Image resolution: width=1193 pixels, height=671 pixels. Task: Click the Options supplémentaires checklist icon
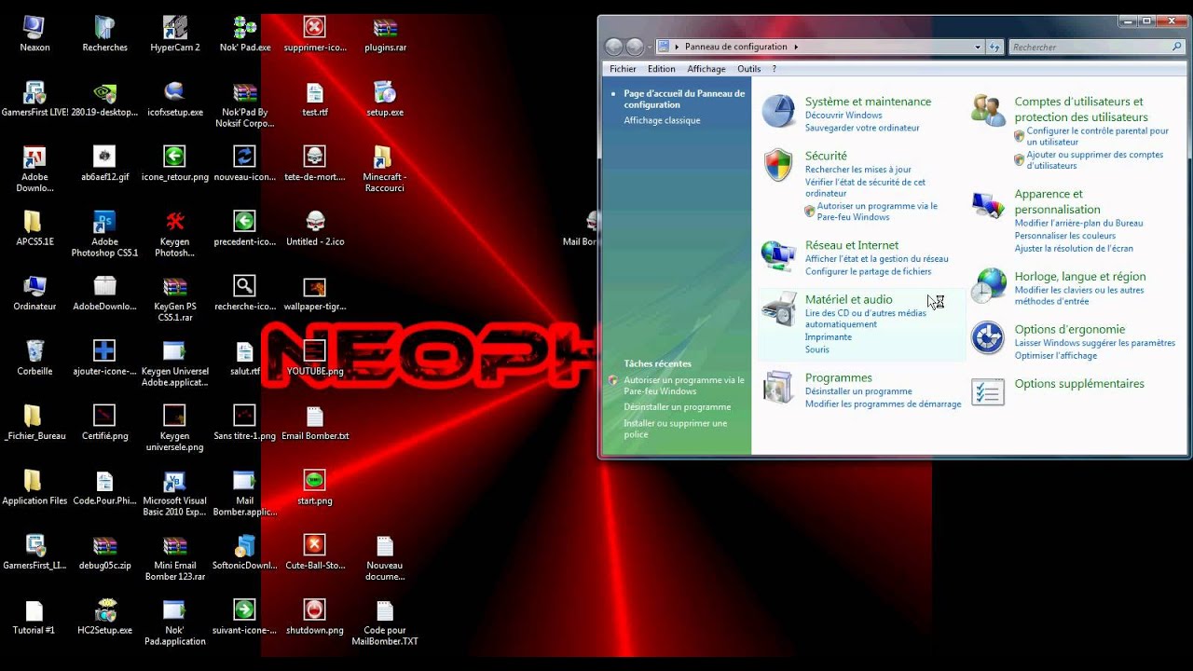tap(988, 391)
